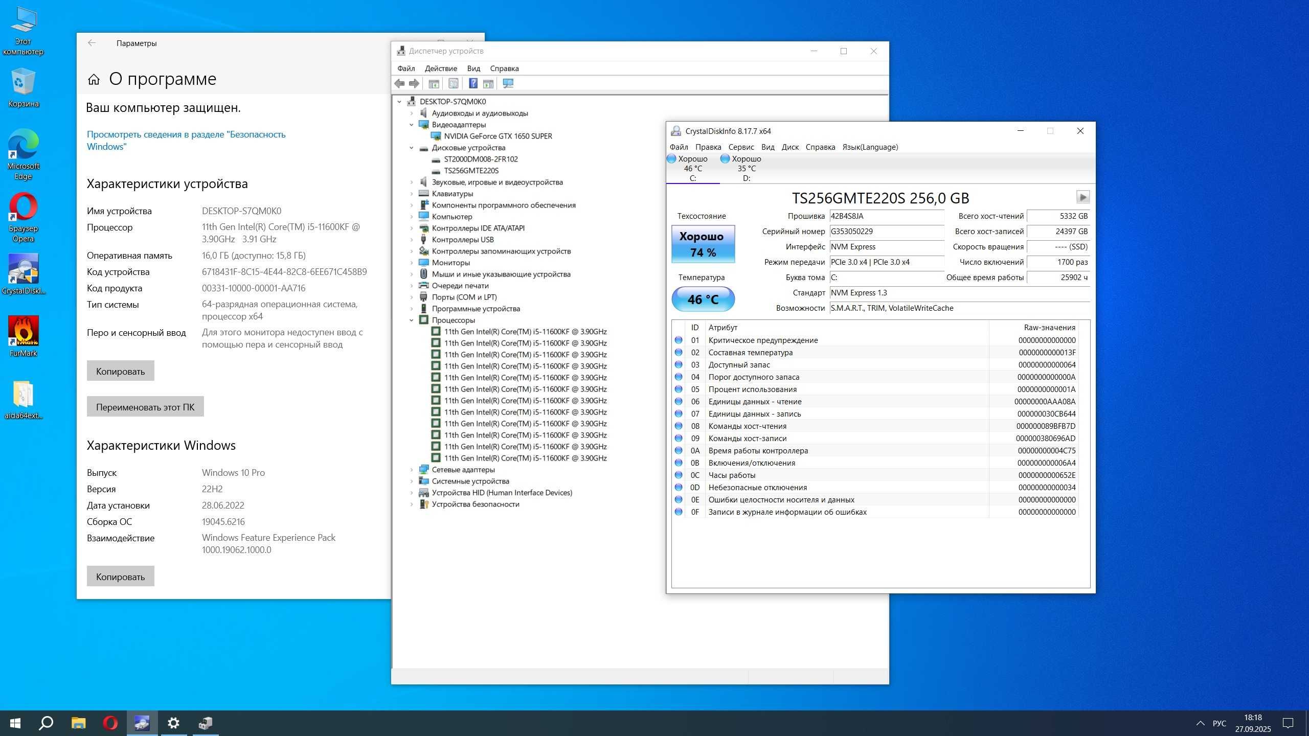The image size is (1309, 736).
Task: Click the scan for hardware changes monitor icon
Action: [x=508, y=83]
